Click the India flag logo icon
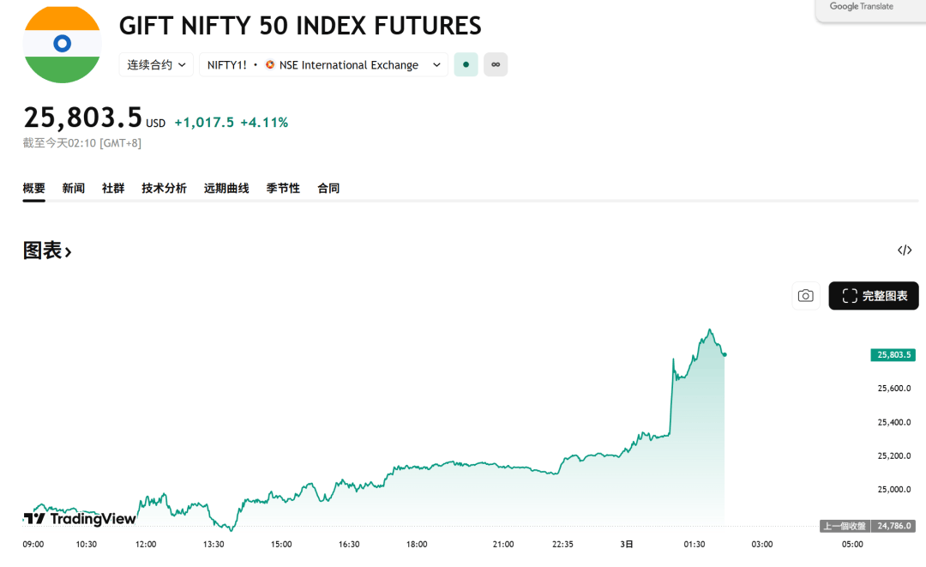Screen dimensions: 926x567 (x=62, y=44)
